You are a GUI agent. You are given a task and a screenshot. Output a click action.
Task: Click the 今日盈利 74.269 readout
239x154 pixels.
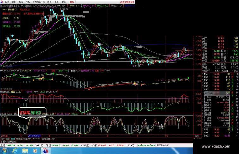[11, 22]
